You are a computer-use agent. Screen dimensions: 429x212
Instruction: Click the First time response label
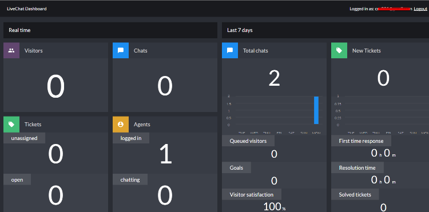361,141
